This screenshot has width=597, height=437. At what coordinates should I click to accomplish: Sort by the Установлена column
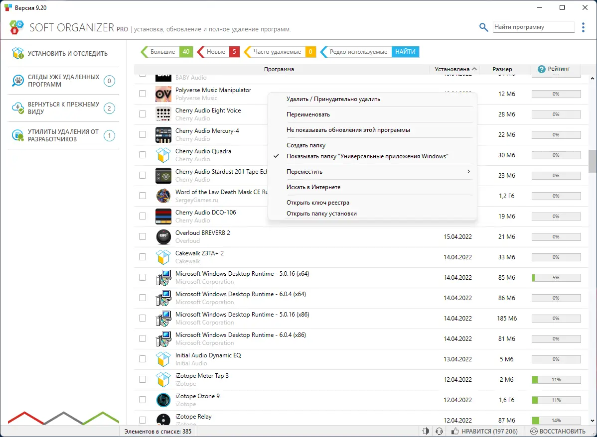[455, 69]
